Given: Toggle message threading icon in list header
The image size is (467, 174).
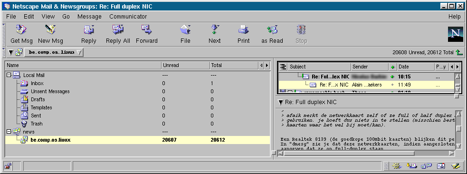Looking at the screenshot, I should [x=283, y=67].
